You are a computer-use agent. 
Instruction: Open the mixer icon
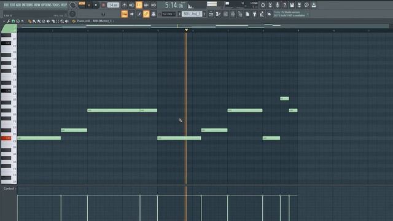click(233, 14)
